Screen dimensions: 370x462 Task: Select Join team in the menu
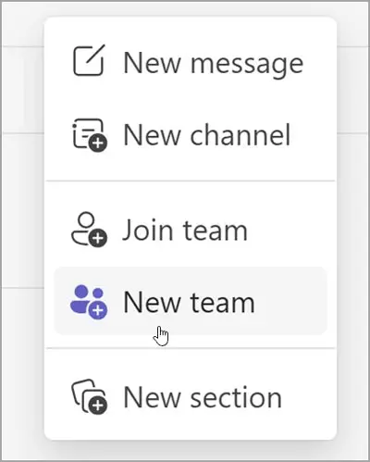191,230
